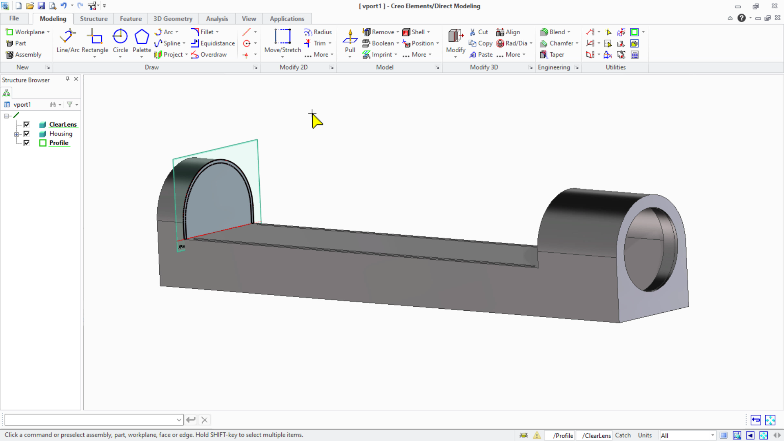
Task: Activate the Pull model tool
Action: [350, 41]
